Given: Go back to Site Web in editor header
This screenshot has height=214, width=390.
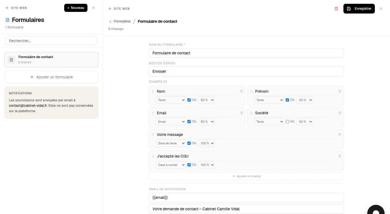Looking at the screenshot, I should click(x=119, y=9).
